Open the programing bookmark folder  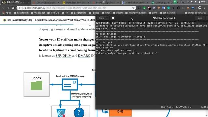point(78,13)
